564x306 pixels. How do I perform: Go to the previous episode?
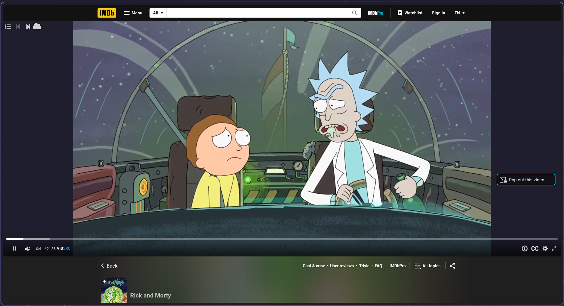(18, 27)
